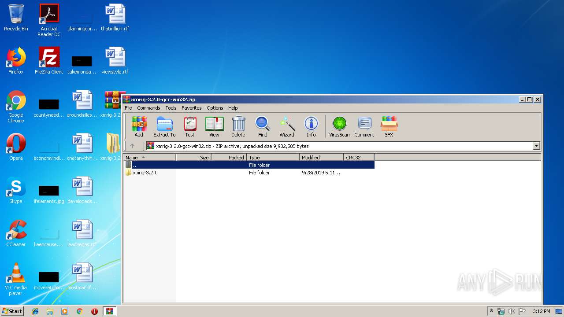564x317 pixels.
Task: Click the archive path address field
Action: (339, 146)
